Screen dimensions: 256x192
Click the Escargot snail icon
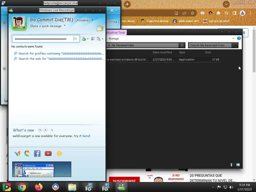27,153
